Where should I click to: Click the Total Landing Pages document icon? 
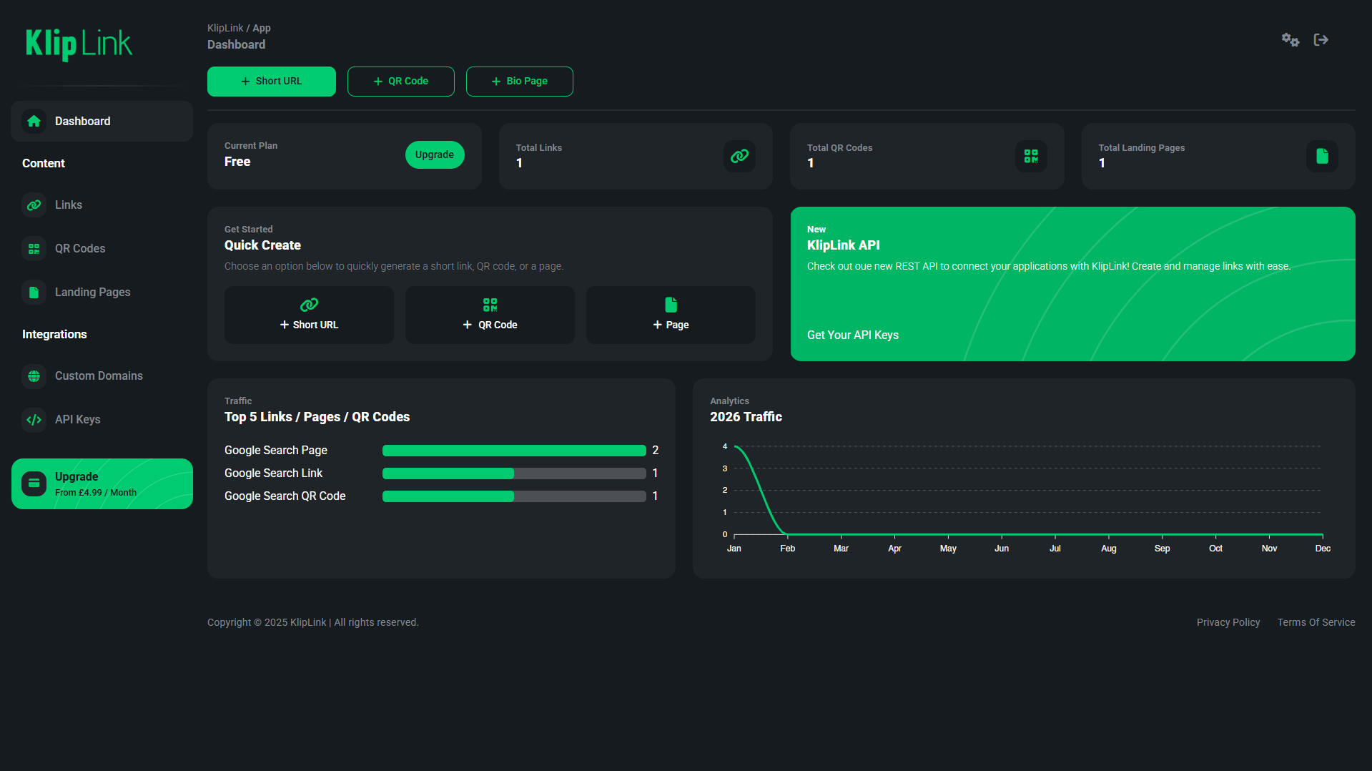coord(1321,156)
